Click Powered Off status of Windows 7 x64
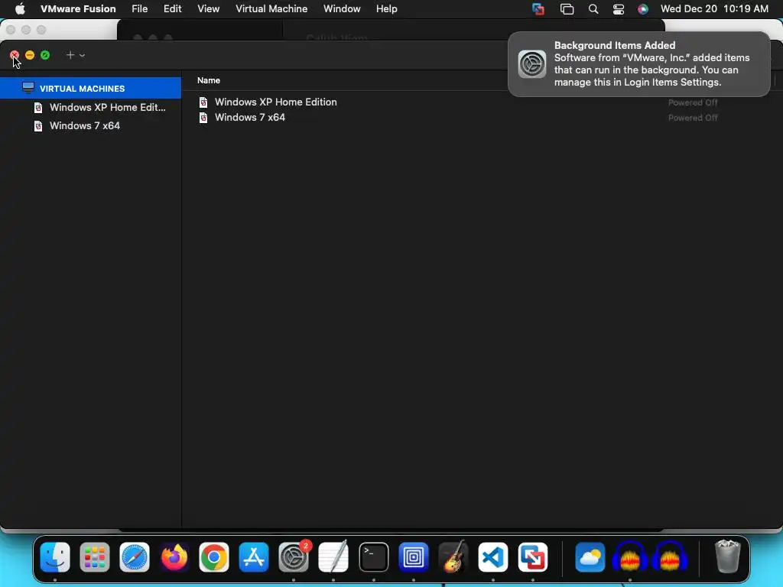This screenshot has height=587, width=783. tap(693, 118)
